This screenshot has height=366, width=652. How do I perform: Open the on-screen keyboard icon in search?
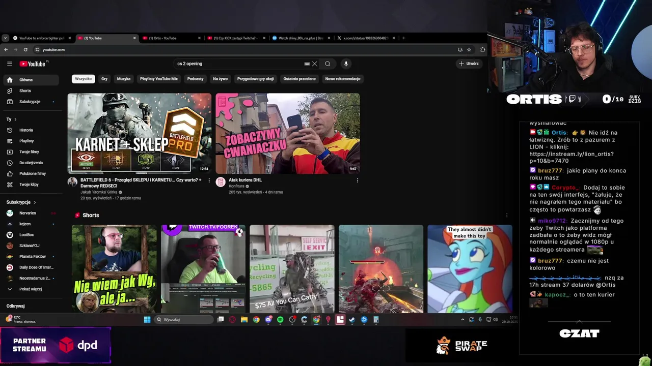click(307, 64)
